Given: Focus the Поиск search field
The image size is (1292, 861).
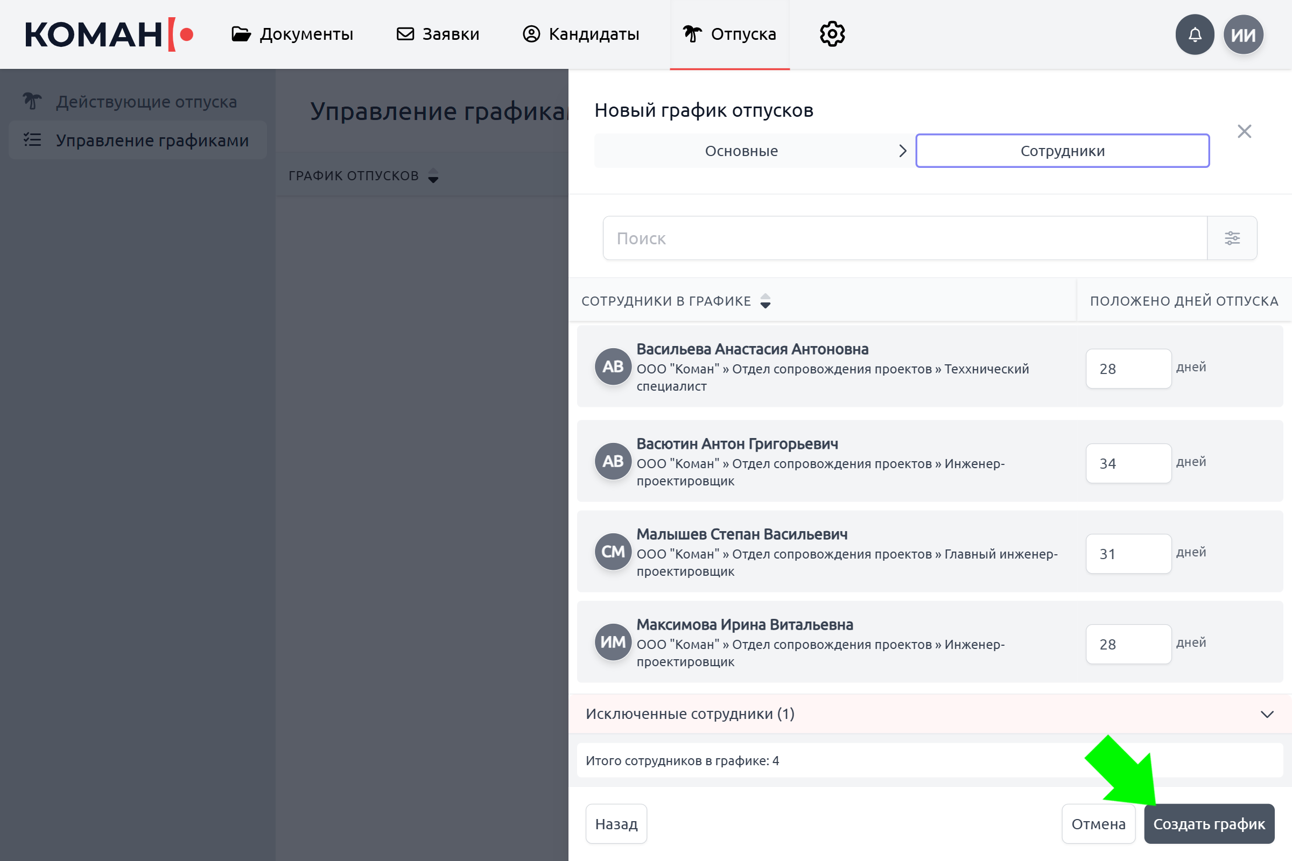Looking at the screenshot, I should (904, 238).
